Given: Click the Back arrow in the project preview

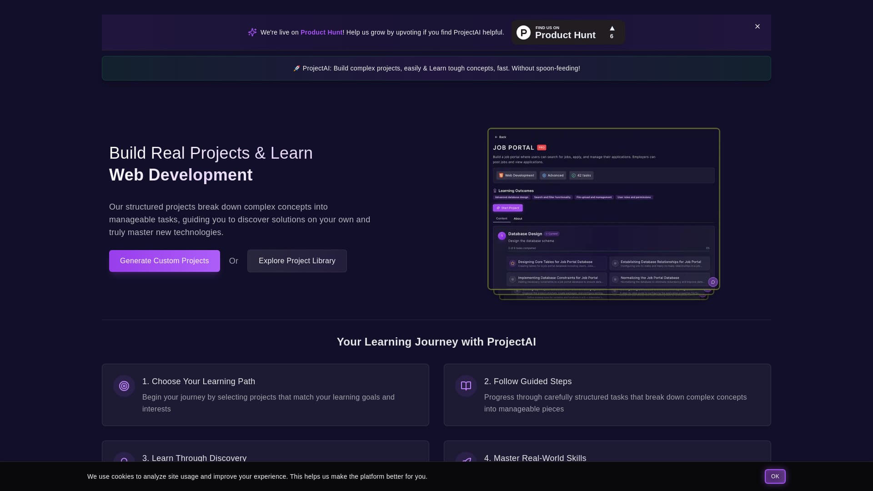Looking at the screenshot, I should pos(496,137).
